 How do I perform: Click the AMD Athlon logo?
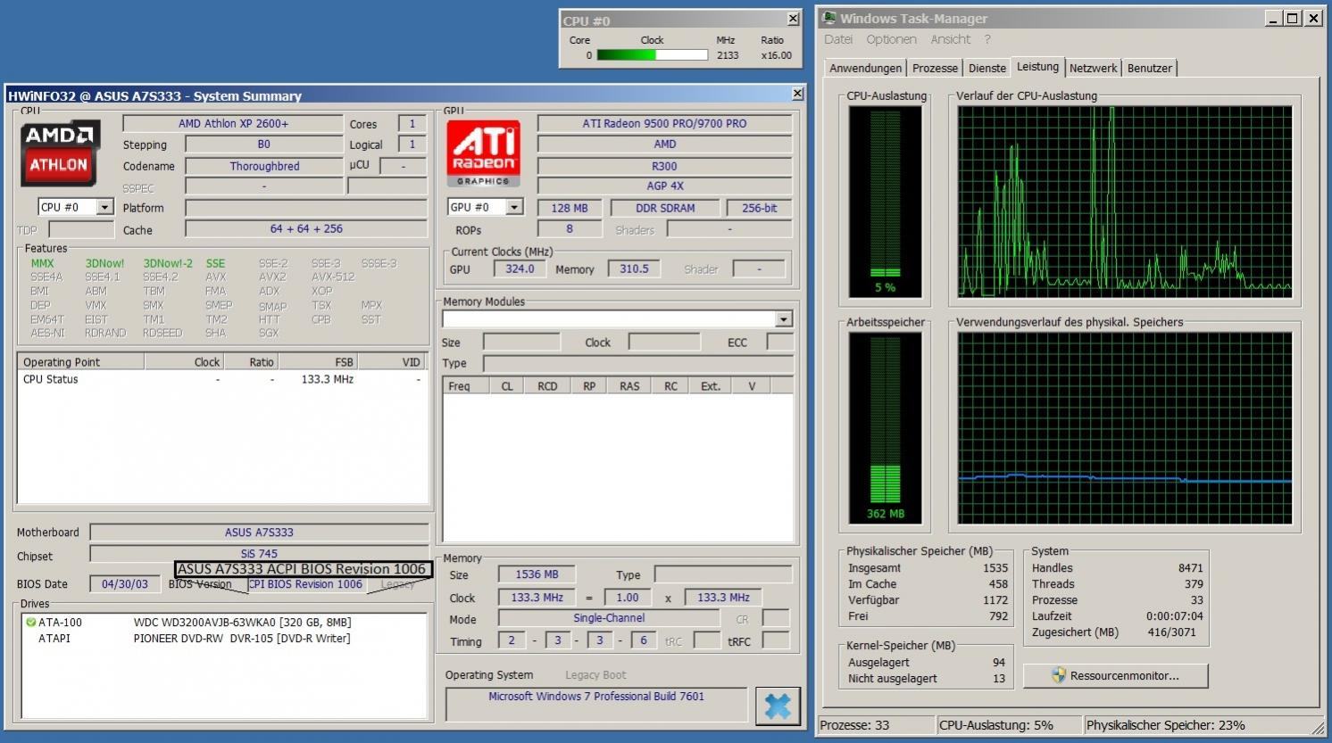(x=60, y=153)
